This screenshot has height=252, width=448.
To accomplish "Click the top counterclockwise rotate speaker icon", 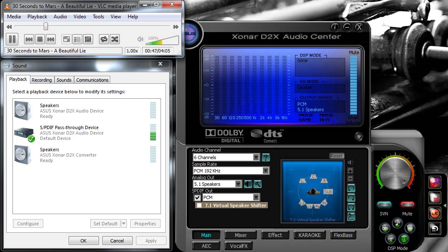I will pos(351,188).
